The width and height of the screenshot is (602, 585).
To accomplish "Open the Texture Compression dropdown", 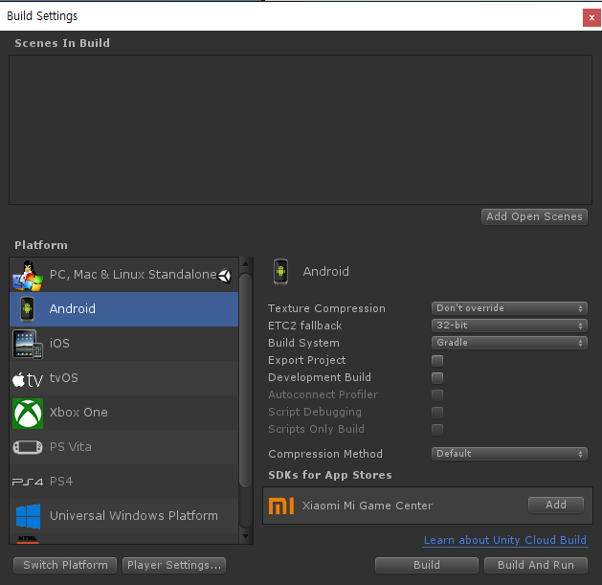I will [509, 308].
